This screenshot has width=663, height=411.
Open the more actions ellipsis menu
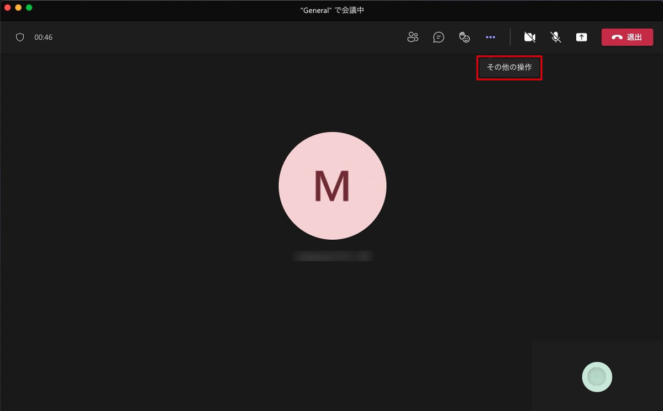coord(491,37)
